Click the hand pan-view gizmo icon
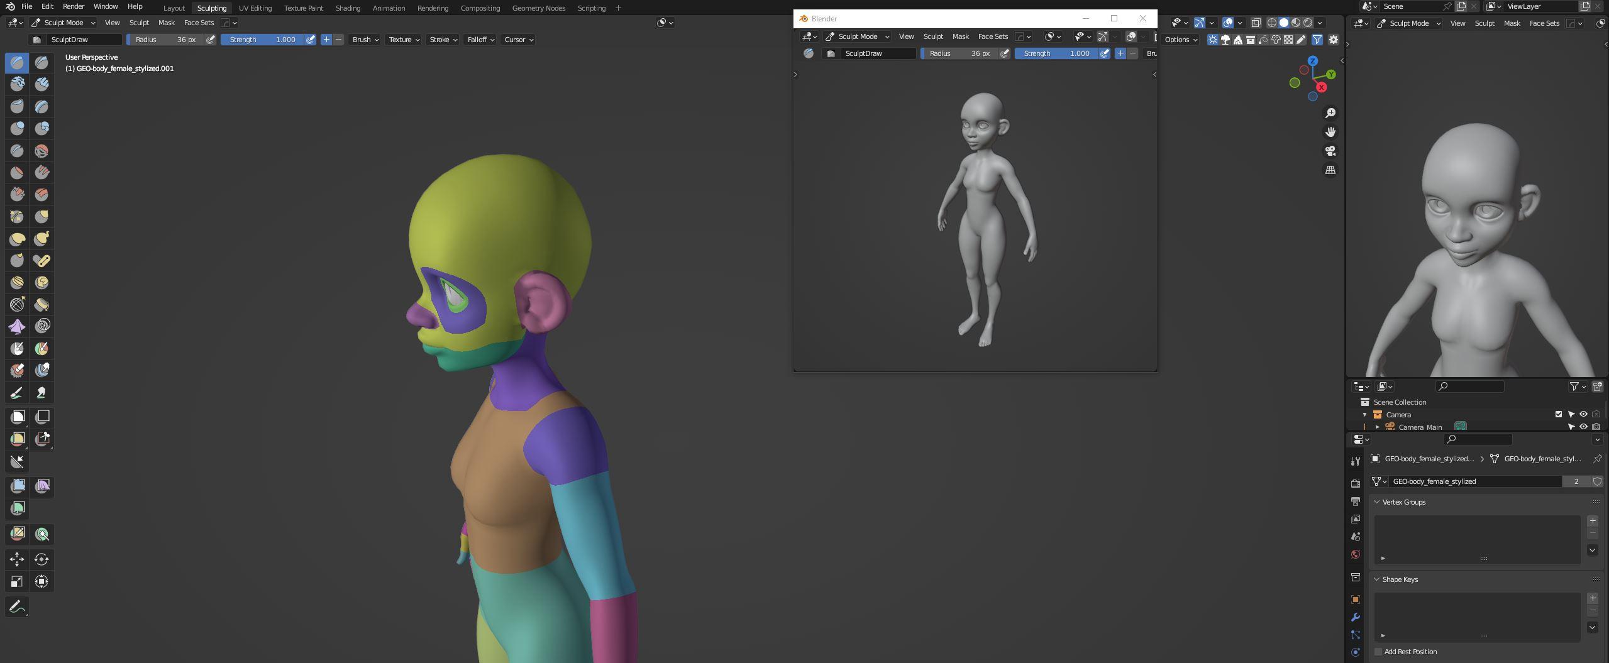 [1330, 132]
